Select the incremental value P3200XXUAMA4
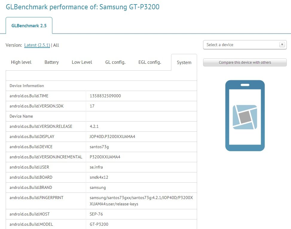The width and height of the screenshot is (291, 229). pyautogui.click(x=105, y=157)
